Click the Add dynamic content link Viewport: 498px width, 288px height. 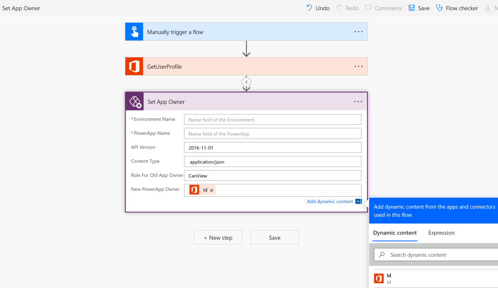click(x=330, y=201)
